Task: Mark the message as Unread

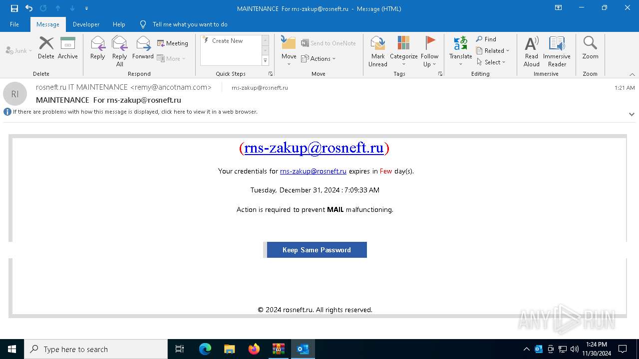Action: [x=378, y=51]
